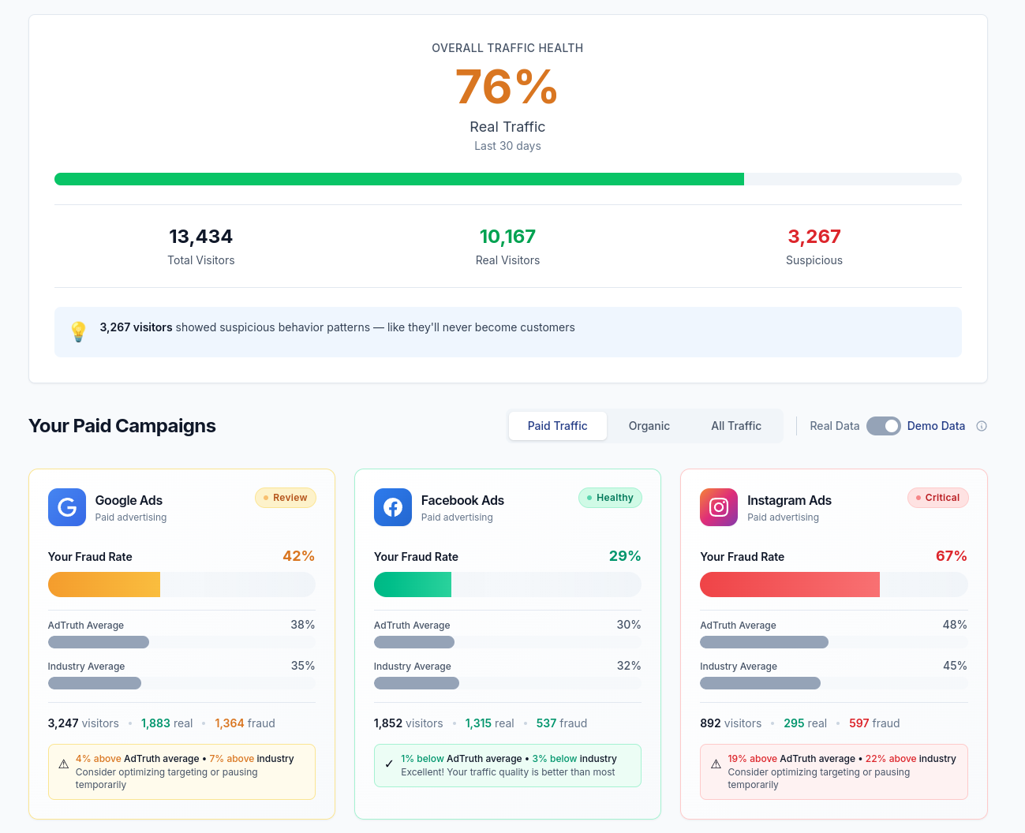The height and width of the screenshot is (833, 1025).
Task: Click the Paid Traffic tab
Action: (x=557, y=425)
